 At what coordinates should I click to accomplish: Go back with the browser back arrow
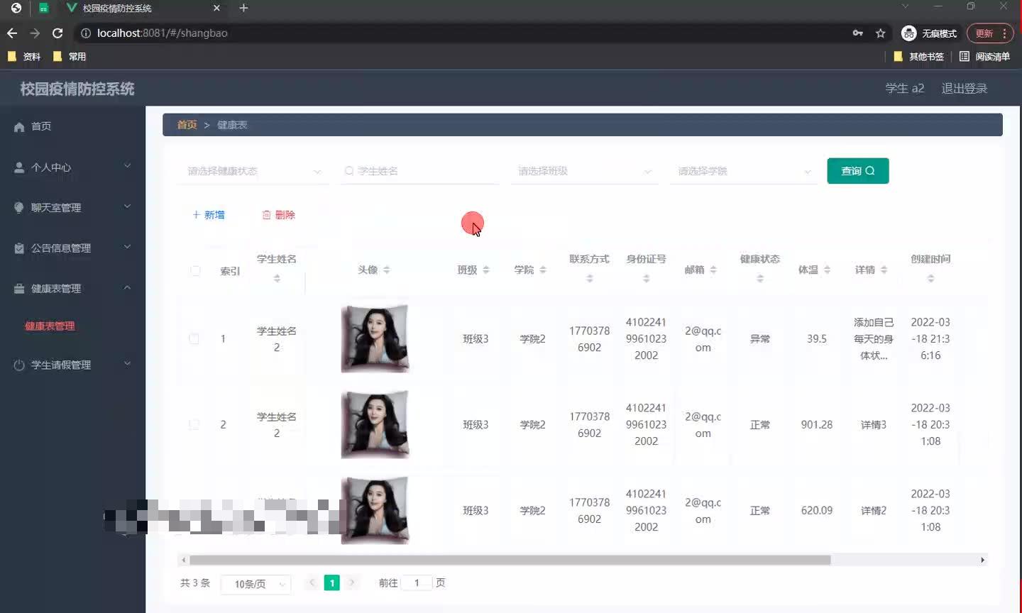point(12,33)
